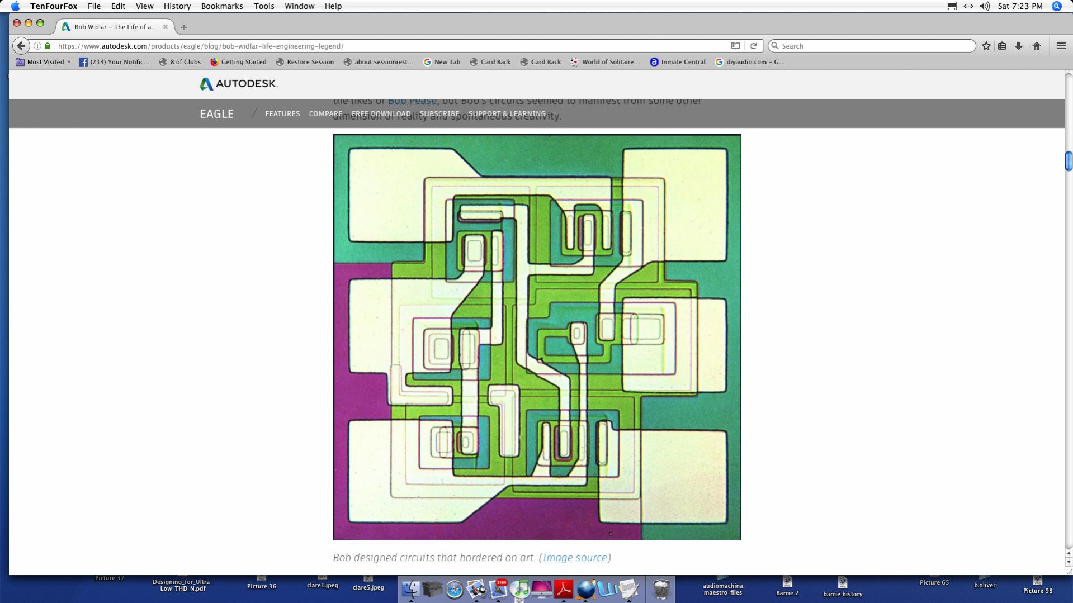Screen dimensions: 1073x603
Task: Open Reader View with the book icon
Action: (735, 46)
